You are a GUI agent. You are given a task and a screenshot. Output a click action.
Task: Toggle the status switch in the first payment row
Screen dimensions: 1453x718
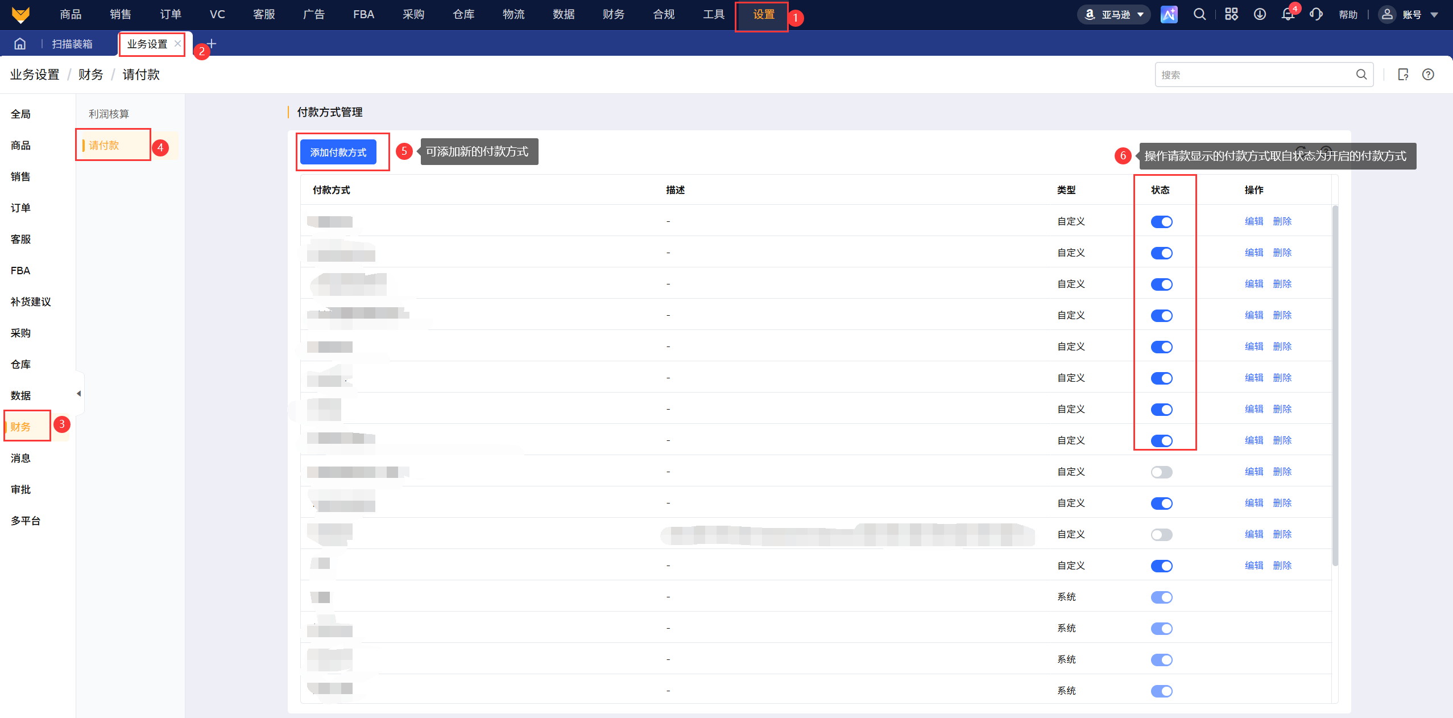(1161, 222)
